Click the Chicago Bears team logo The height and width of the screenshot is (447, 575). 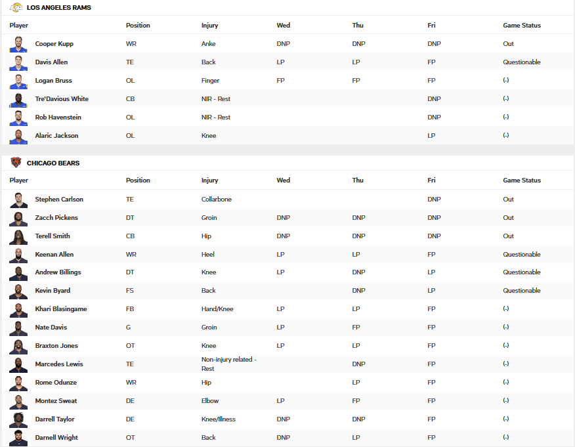point(16,163)
